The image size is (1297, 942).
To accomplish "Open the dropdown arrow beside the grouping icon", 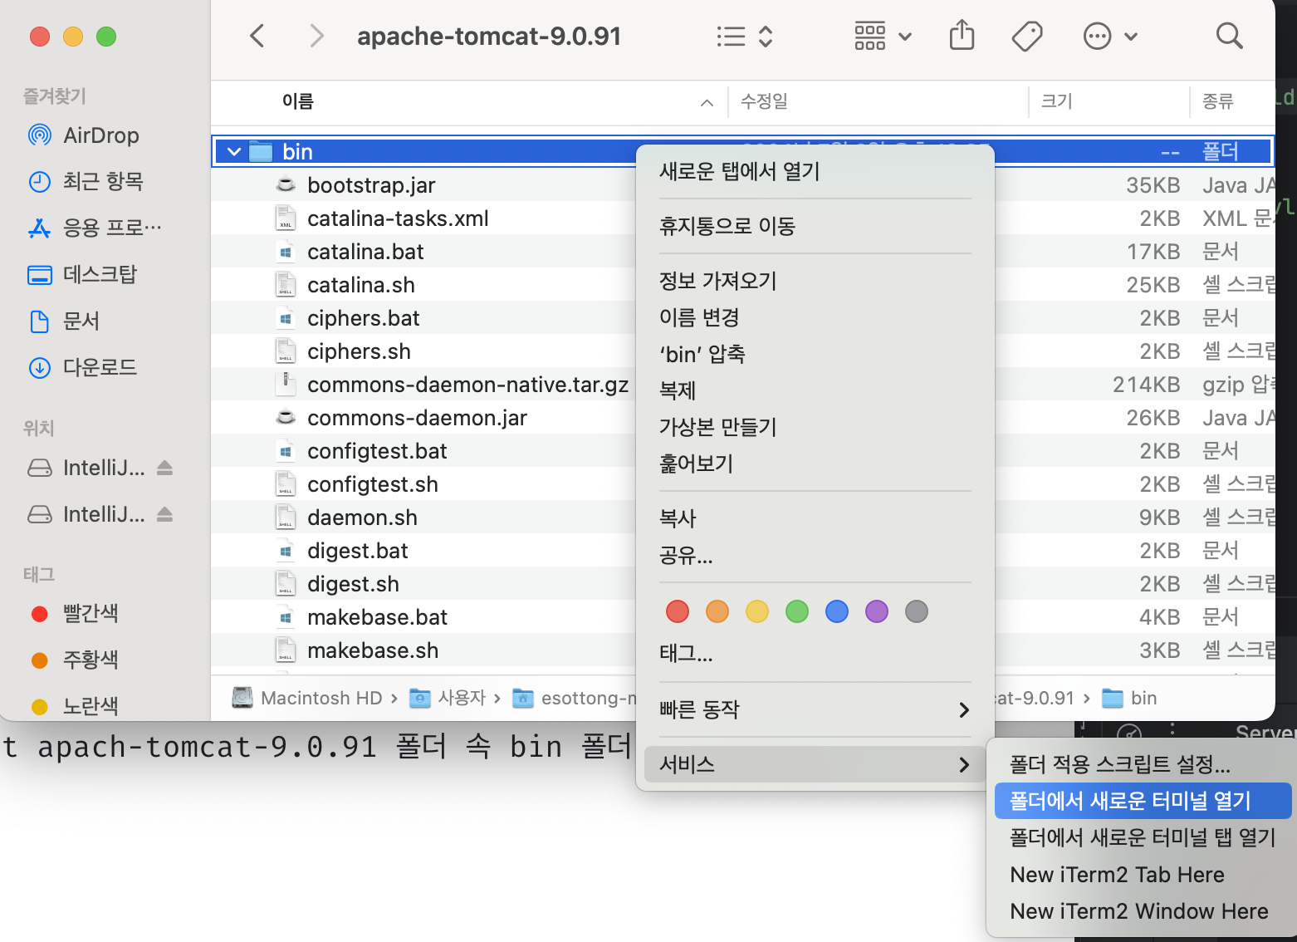I will coord(905,37).
